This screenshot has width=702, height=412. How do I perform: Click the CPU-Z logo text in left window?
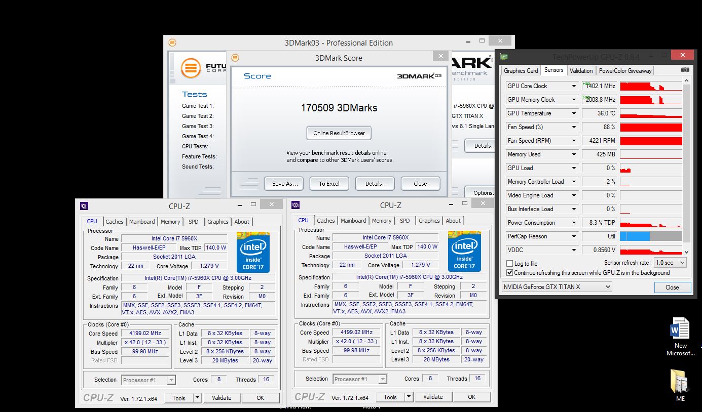(98, 398)
